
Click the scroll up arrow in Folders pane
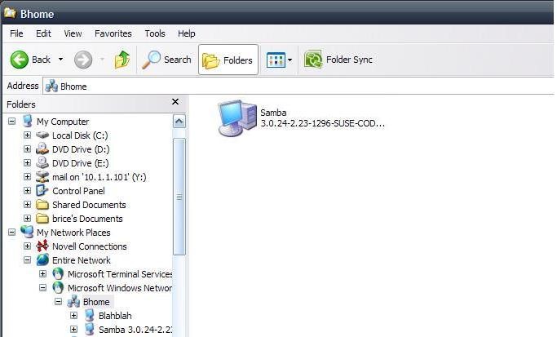click(x=179, y=122)
